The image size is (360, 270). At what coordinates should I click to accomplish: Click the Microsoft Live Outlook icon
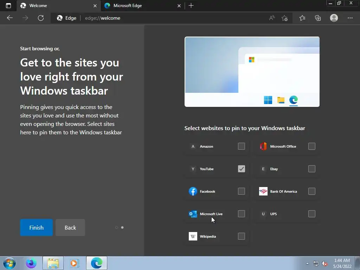tap(193, 214)
